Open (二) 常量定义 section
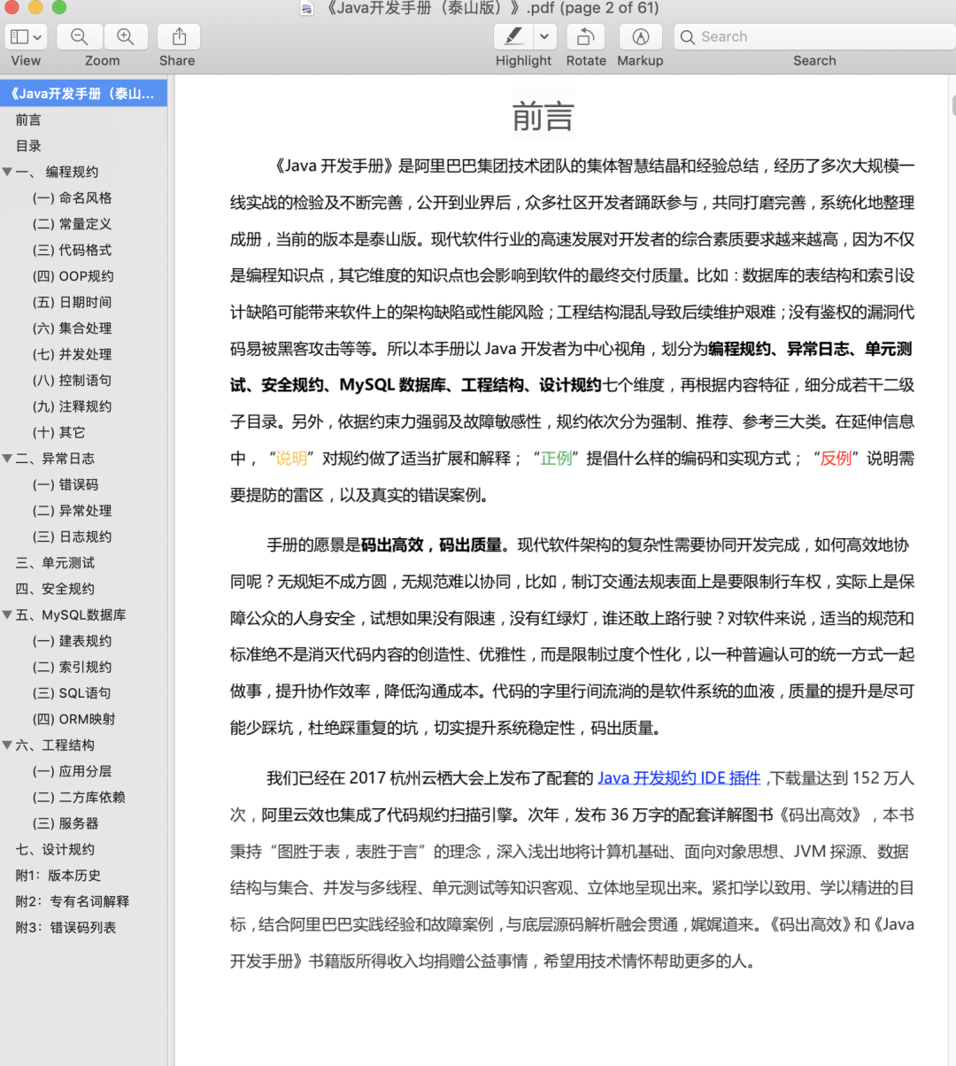 72,224
